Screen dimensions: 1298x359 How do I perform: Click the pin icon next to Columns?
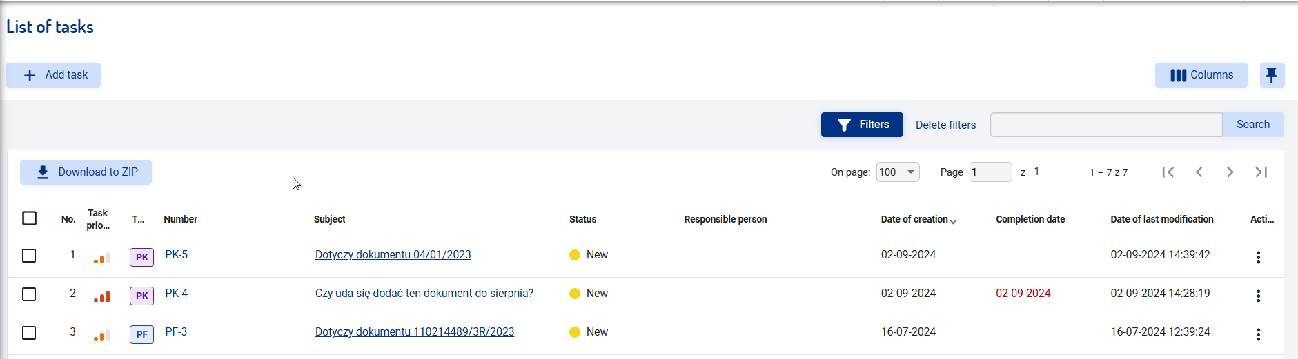(x=1271, y=75)
